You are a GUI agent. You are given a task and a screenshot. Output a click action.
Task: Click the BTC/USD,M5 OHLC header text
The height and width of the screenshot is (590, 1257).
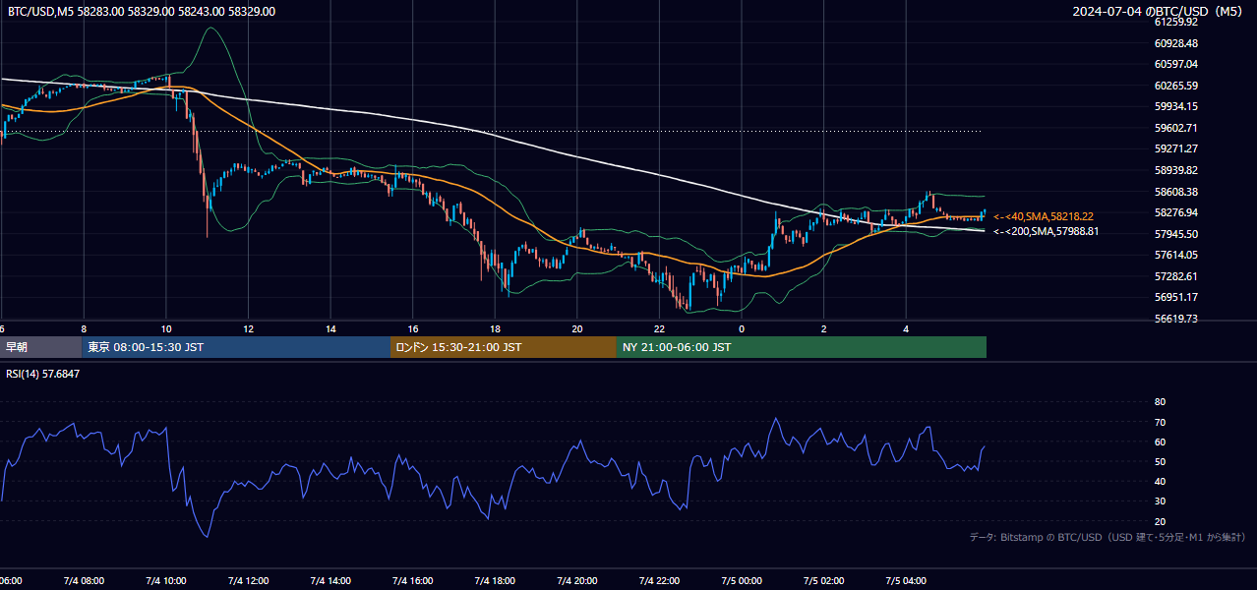[142, 12]
